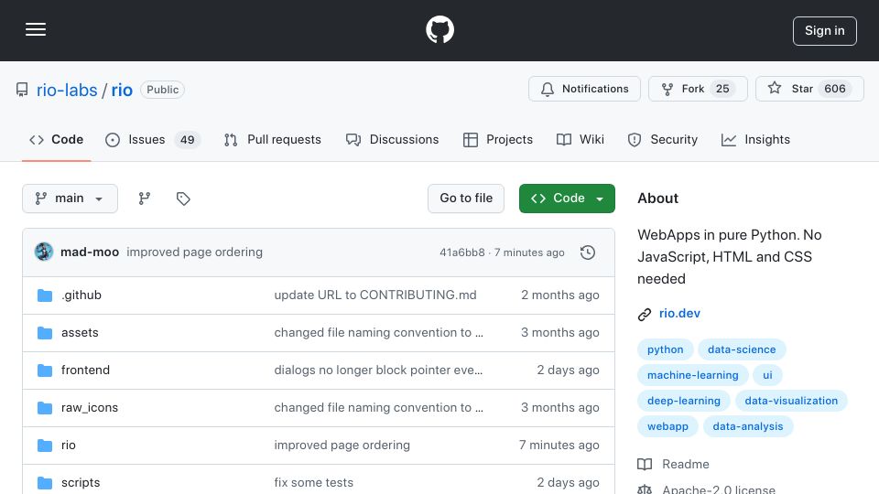879x494 pixels.
Task: View commit history clock icon
Action: (x=588, y=252)
